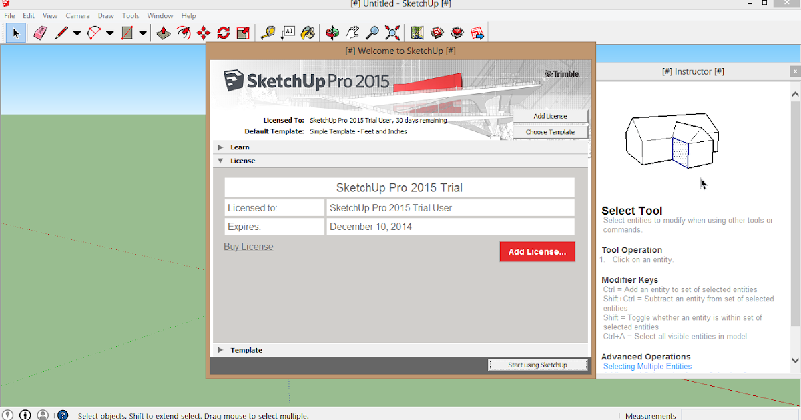Open the Tools menu
Image resolution: width=801 pixels, height=420 pixels.
coord(131,15)
